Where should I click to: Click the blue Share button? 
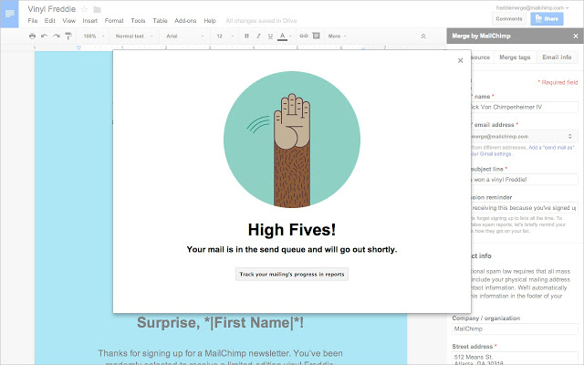coord(547,18)
